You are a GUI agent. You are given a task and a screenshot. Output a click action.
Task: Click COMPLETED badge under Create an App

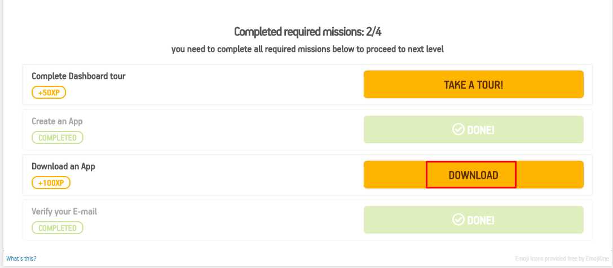(57, 137)
